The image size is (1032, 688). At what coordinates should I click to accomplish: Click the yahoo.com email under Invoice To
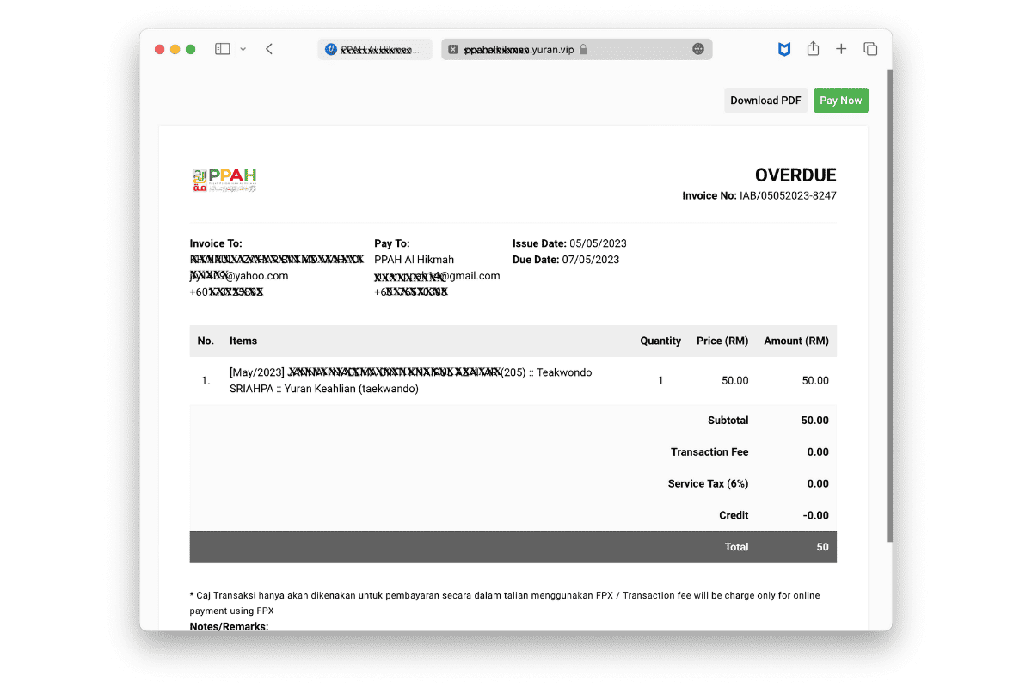(239, 276)
